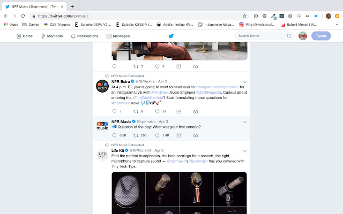The image size is (343, 214).
Task: Open the Robert Moses bookmark
Action: [x=299, y=25]
